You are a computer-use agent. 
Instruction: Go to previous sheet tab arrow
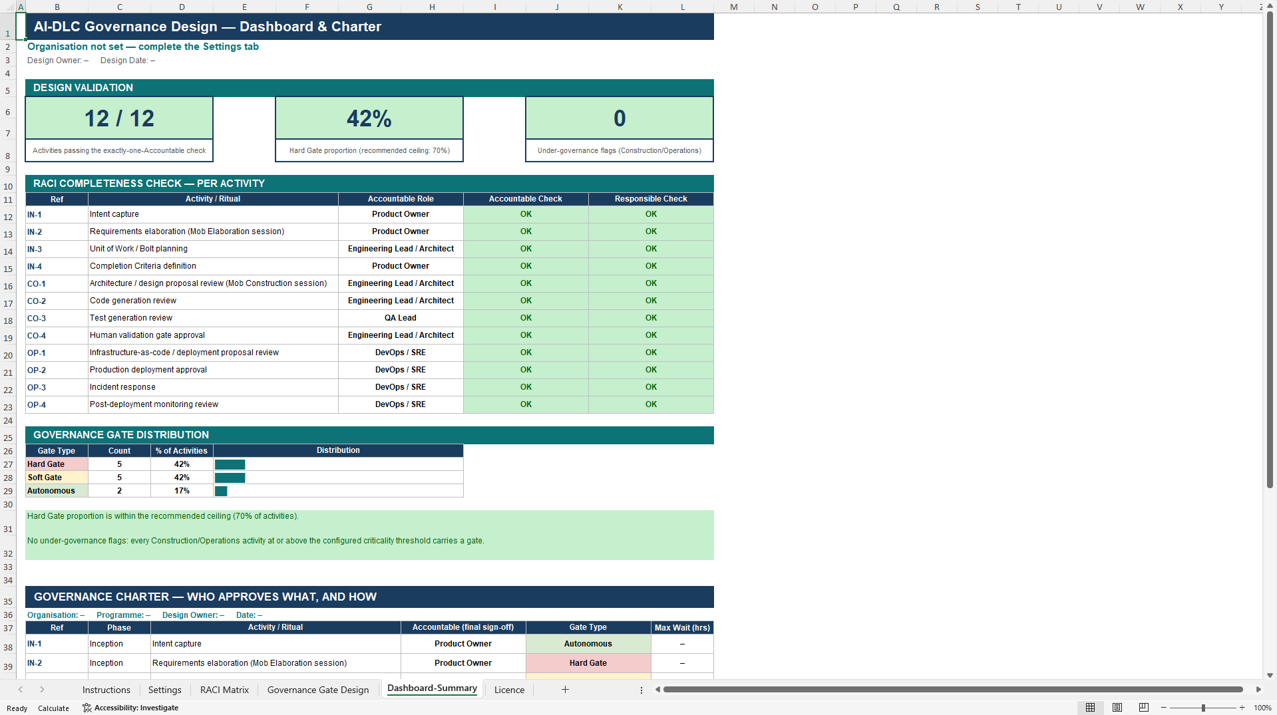point(21,690)
